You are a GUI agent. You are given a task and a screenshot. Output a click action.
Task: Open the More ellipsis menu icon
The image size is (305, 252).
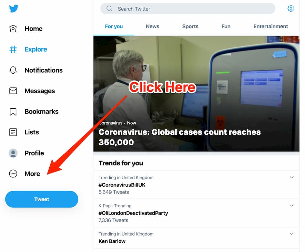(x=13, y=174)
